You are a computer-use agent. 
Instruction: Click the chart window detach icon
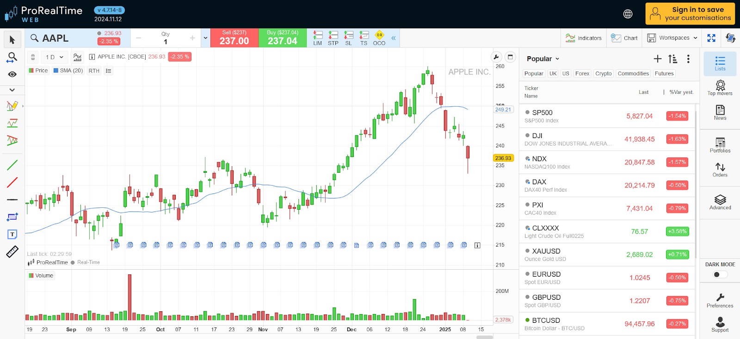tap(510, 57)
